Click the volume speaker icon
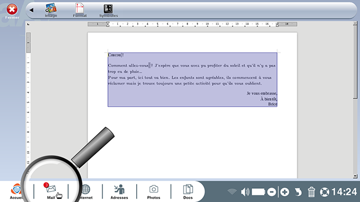The width and height of the screenshot is (360, 202). coord(245,192)
